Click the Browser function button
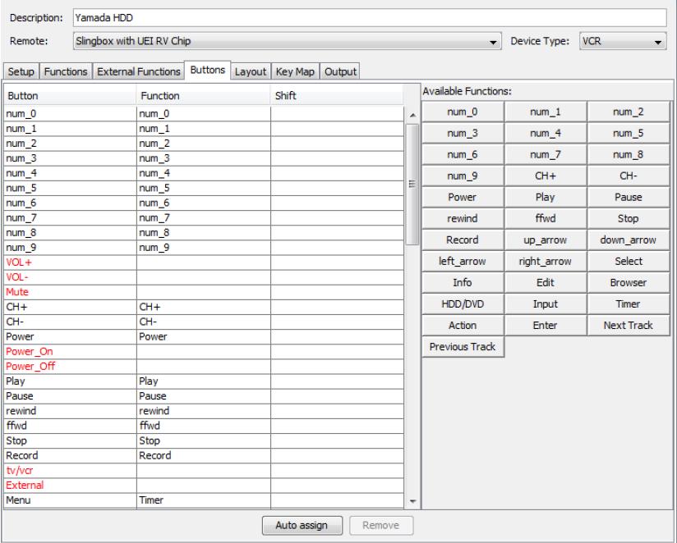Screen dimensions: 677x543 [x=629, y=283]
